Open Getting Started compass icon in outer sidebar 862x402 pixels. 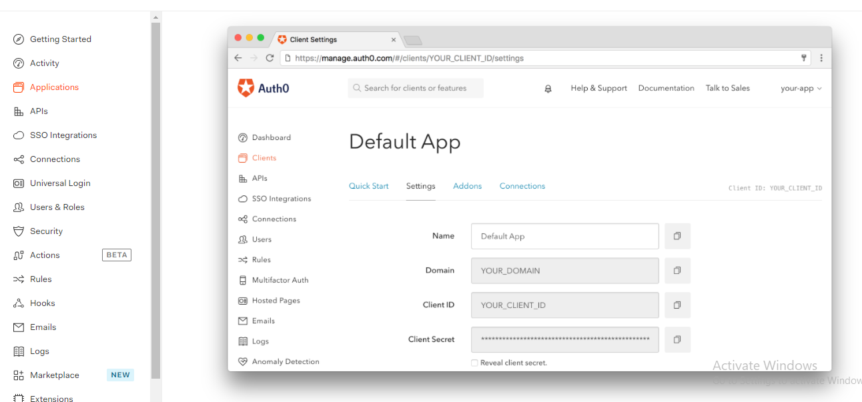tap(19, 39)
